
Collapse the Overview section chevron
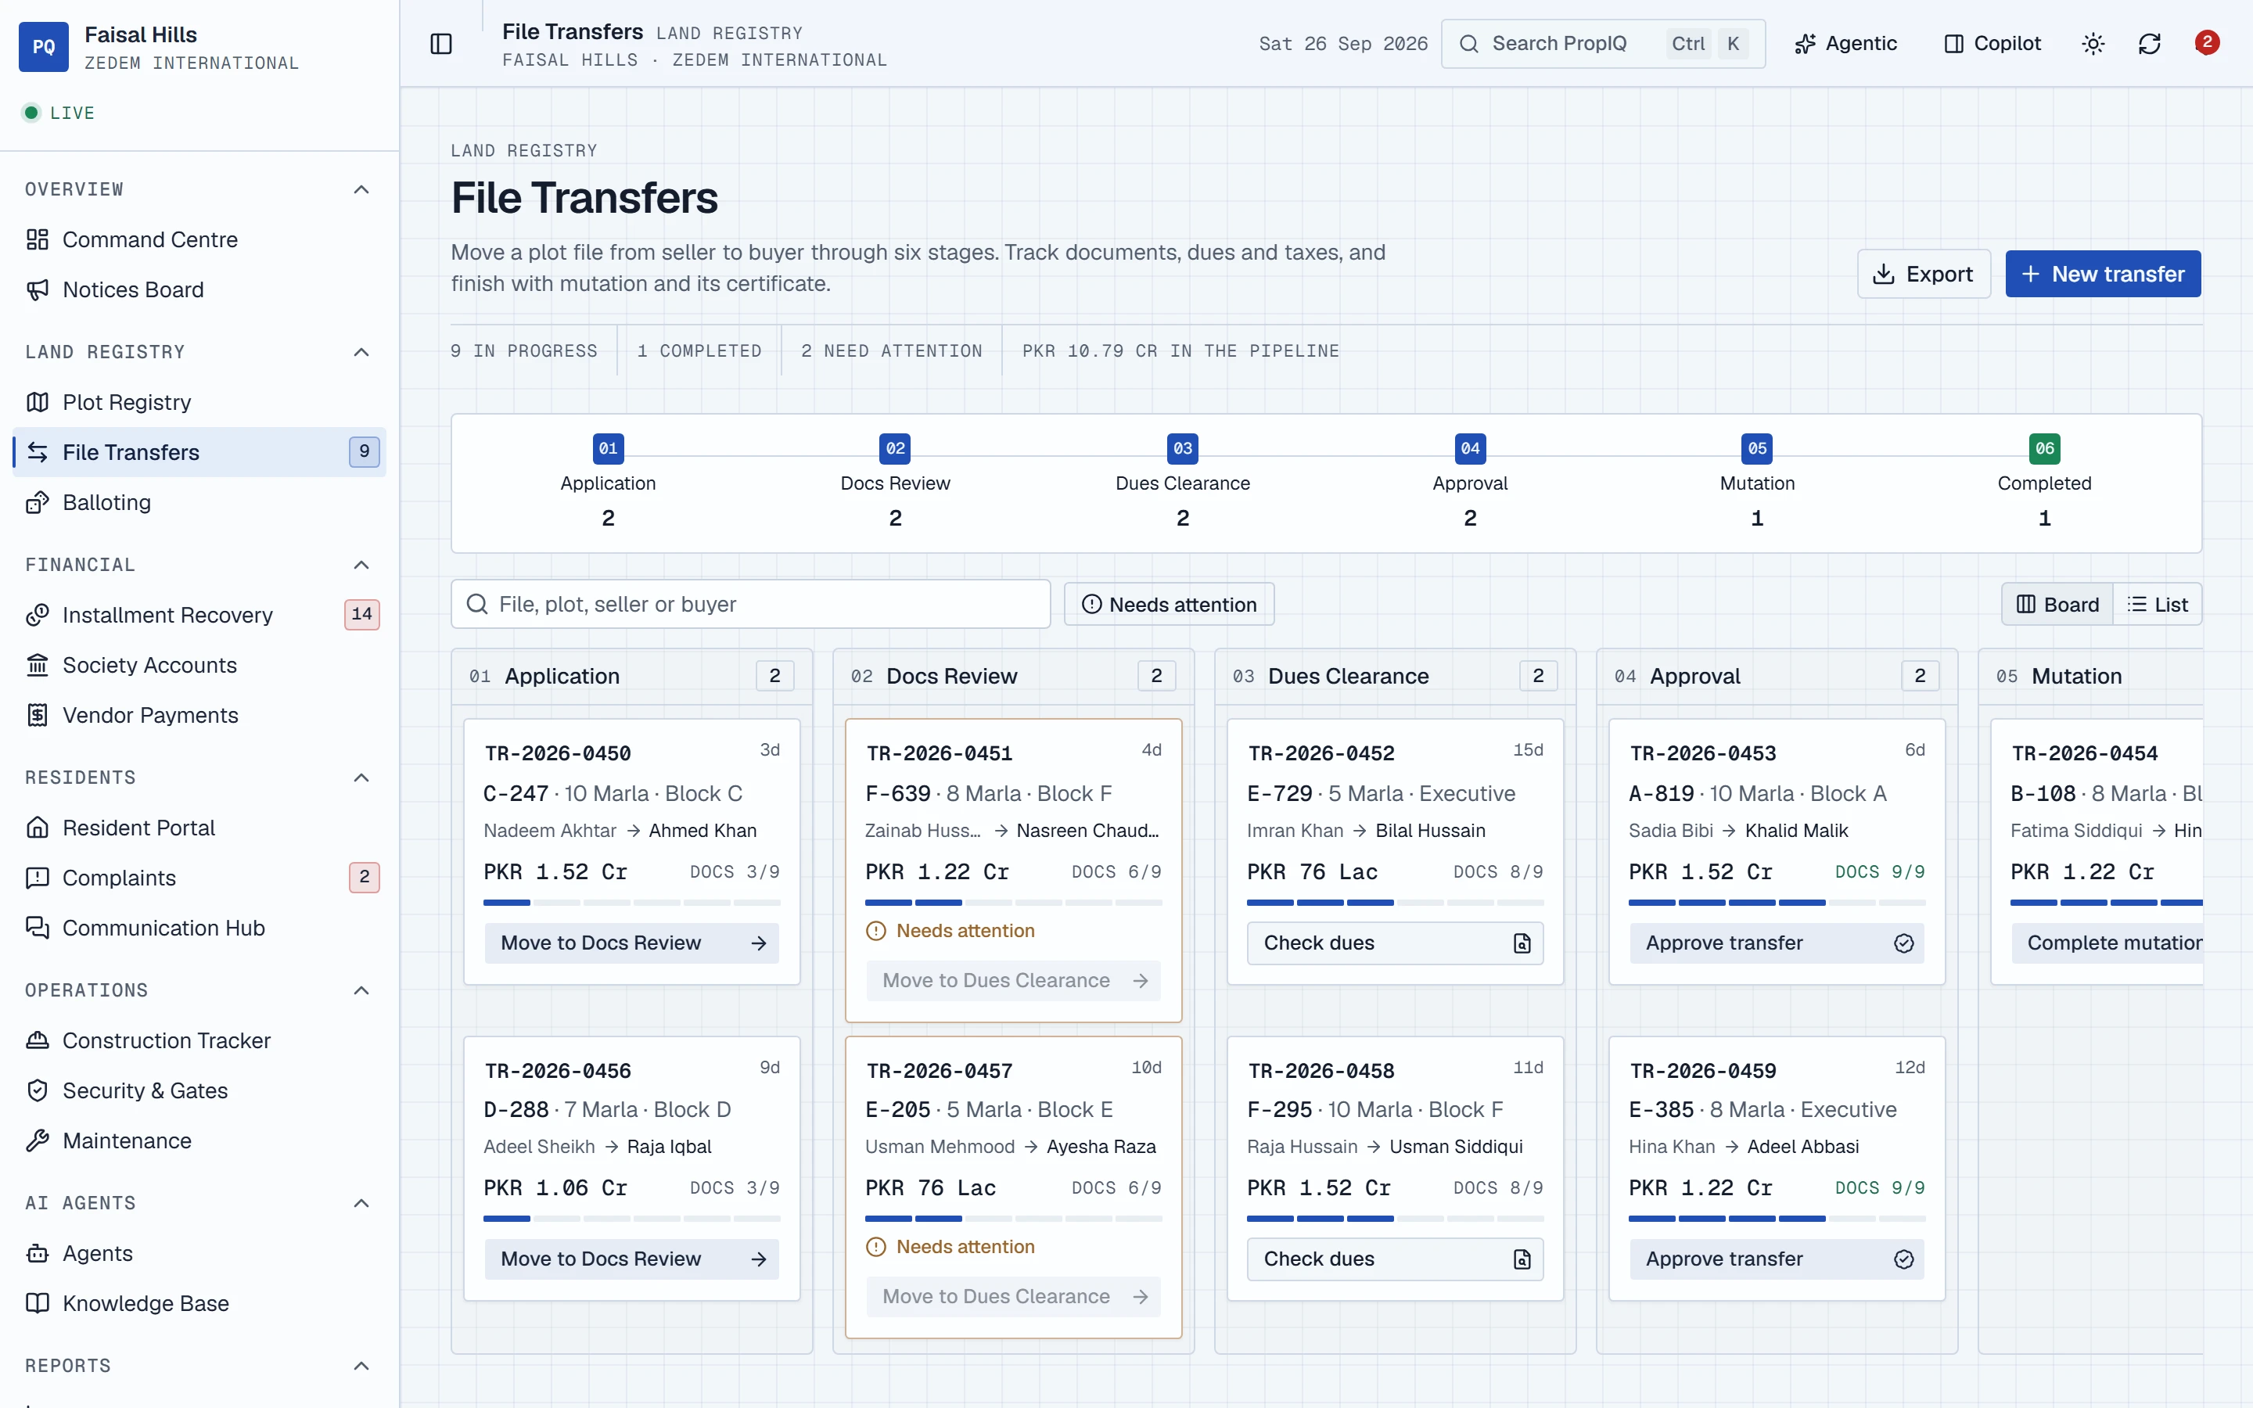[361, 189]
